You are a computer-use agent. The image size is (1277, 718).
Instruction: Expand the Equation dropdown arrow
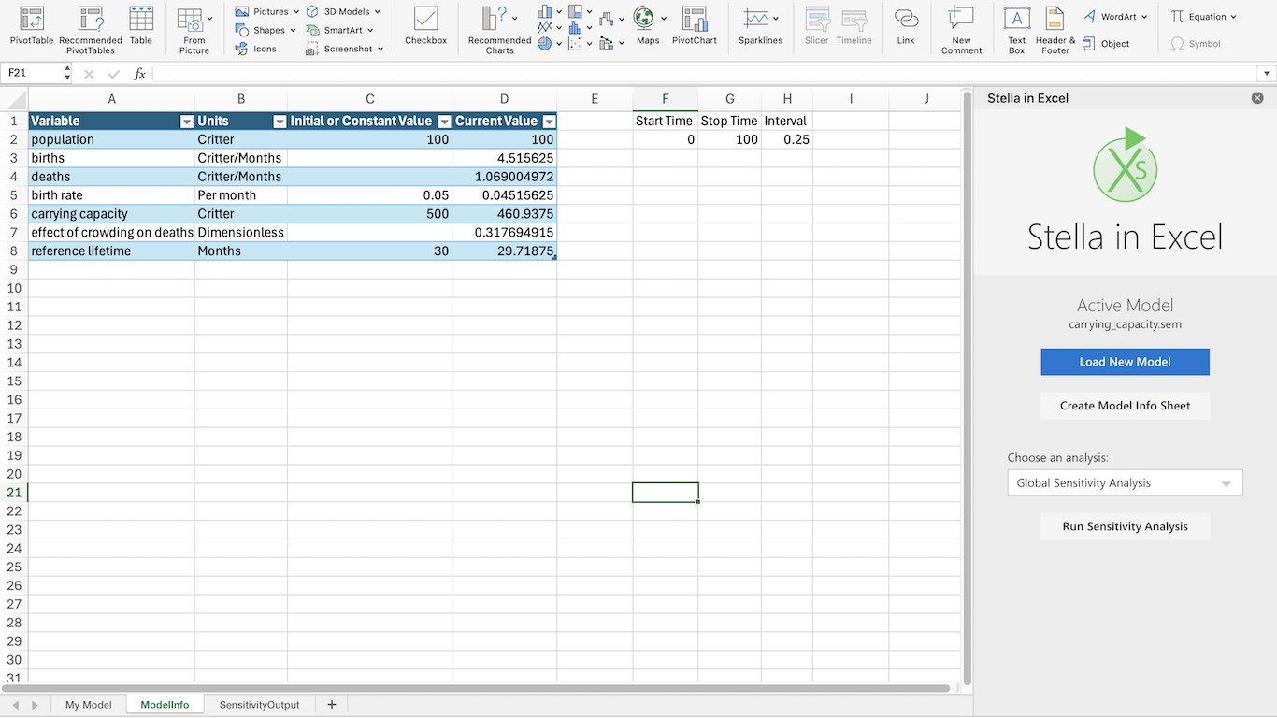1233,17
